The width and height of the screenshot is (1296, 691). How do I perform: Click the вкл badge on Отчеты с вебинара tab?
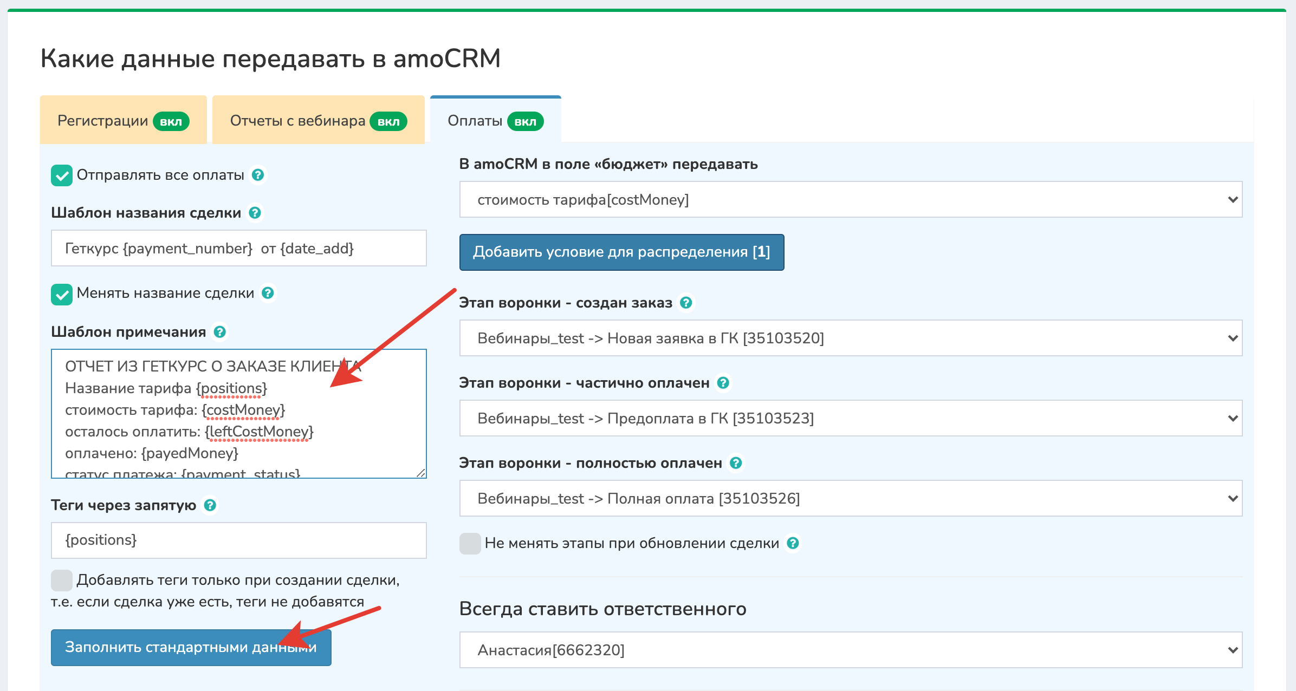pyautogui.click(x=388, y=121)
